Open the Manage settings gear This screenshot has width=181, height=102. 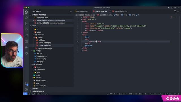coord(26,90)
